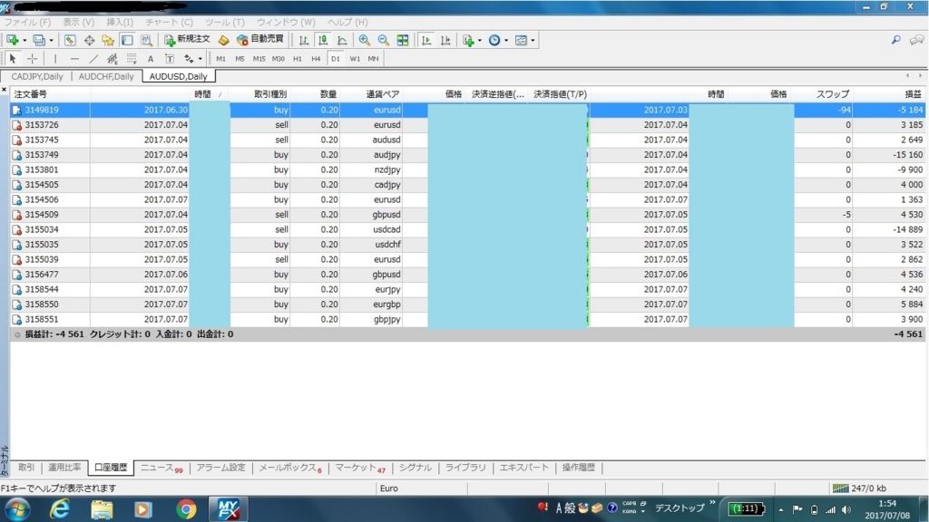Toggle the 自動売買 auto trading button
This screenshot has width=929, height=522.
(260, 40)
